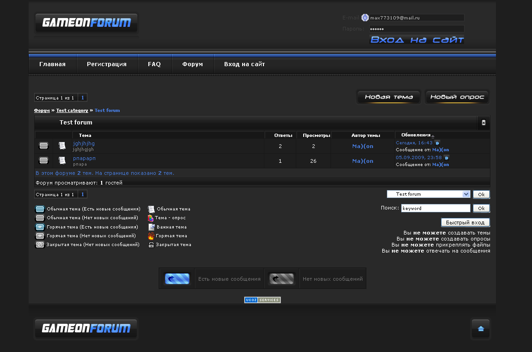Viewport: 532px width, 352px height.
Task: Click the uID icon beside E-mail field
Action: coord(365,18)
